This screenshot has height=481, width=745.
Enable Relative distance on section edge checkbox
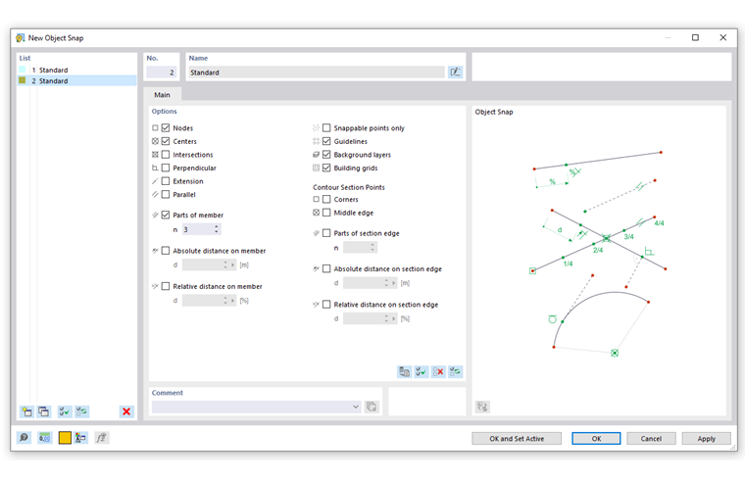(x=326, y=305)
